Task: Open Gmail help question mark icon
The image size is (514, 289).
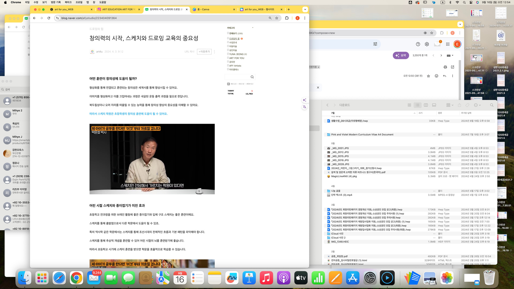Action: click(x=418, y=44)
